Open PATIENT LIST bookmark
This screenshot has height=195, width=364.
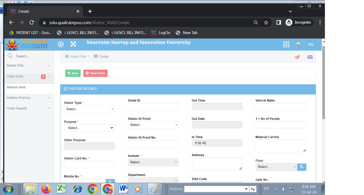pyautogui.click(x=30, y=33)
